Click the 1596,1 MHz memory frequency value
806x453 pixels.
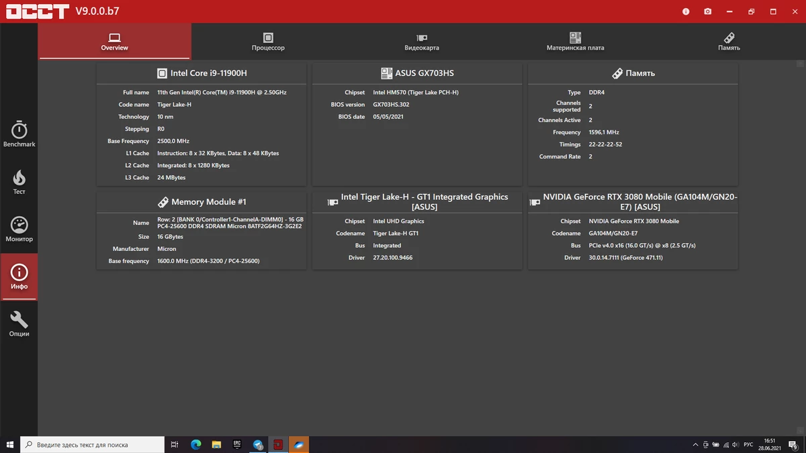pos(604,132)
